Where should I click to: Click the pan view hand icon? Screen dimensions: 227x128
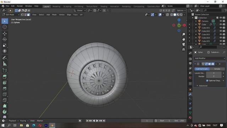[184, 39]
